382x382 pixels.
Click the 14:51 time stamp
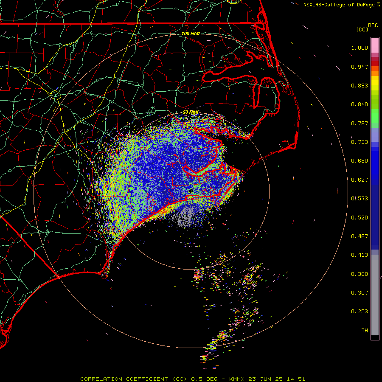(296, 379)
